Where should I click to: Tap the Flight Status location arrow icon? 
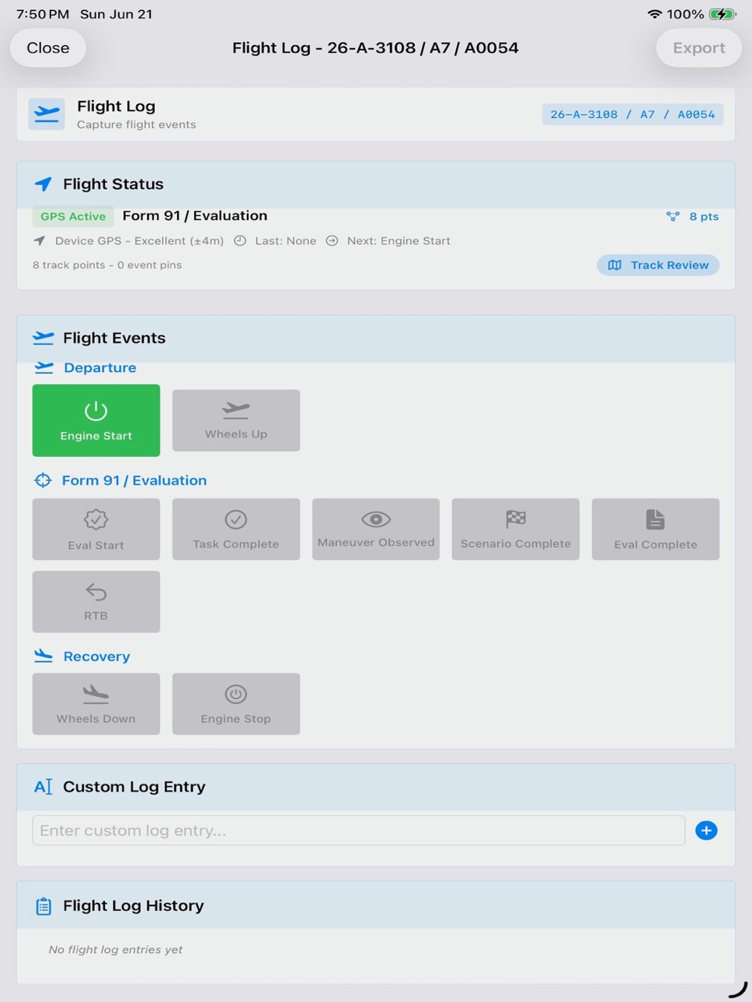(x=44, y=184)
